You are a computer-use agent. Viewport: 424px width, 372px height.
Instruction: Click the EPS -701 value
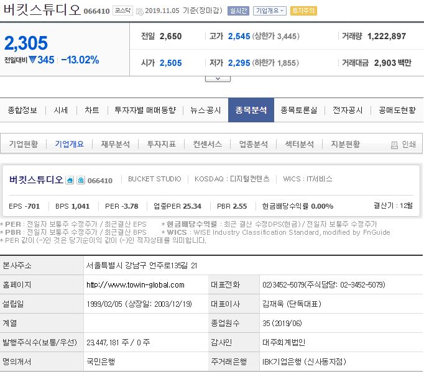click(32, 206)
